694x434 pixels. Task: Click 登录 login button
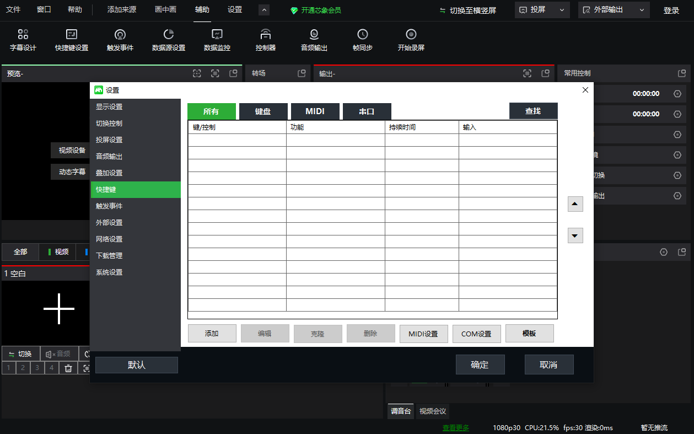click(x=671, y=10)
